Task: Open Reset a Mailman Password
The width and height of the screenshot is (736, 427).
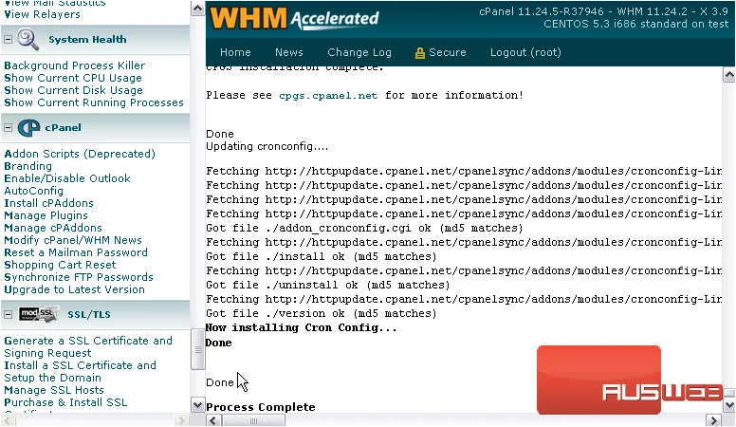Action: point(76,252)
